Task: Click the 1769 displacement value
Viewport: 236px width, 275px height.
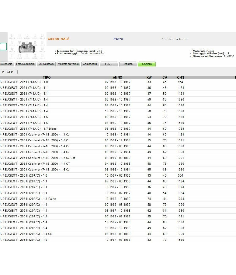Action: click(180, 129)
